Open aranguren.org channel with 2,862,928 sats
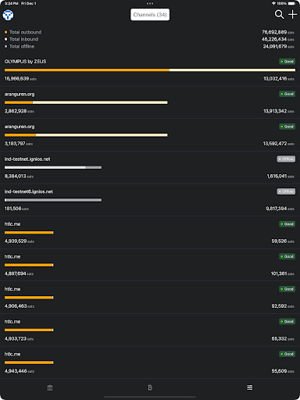 point(150,102)
